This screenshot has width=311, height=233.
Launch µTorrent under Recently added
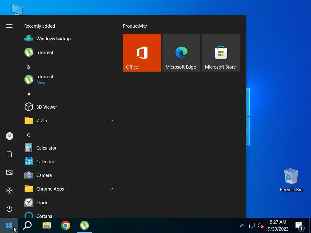[69, 52]
